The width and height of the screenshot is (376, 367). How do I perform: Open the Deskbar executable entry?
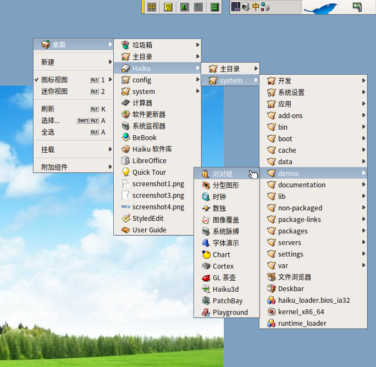313,288
